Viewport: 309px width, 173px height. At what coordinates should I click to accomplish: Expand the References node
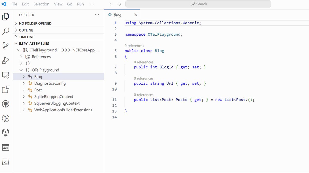21,57
